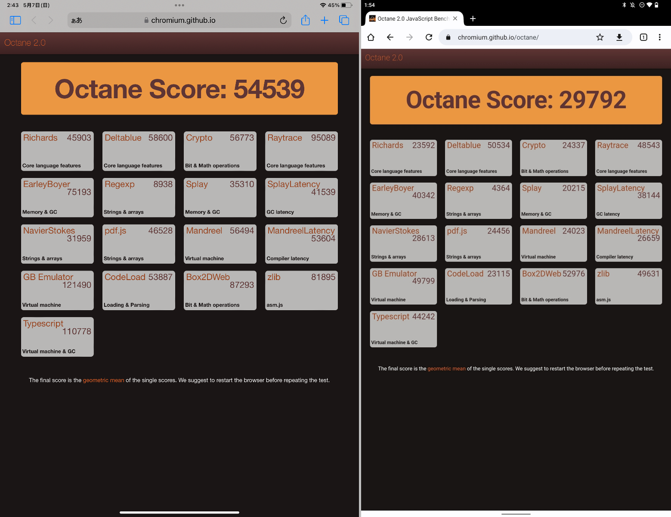The height and width of the screenshot is (517, 671).
Task: Open Chrome's tab switcher
Action: 643,37
